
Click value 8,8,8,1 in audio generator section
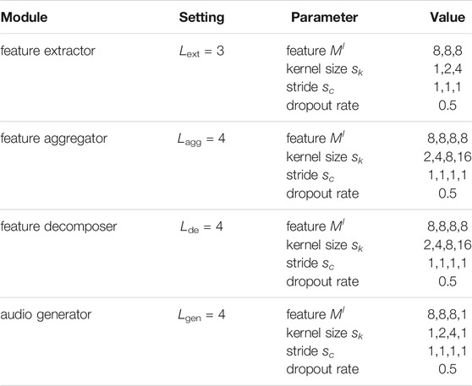[x=447, y=315]
